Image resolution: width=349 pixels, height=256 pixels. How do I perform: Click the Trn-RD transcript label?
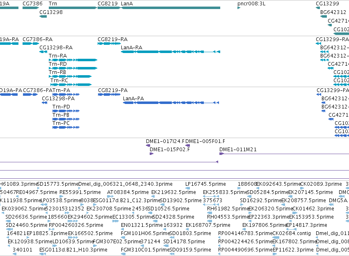click(x=58, y=64)
